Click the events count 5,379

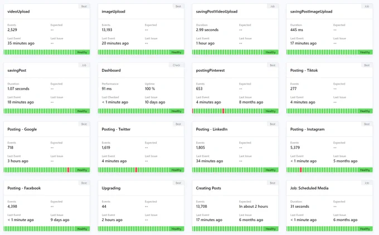pyautogui.click(x=295, y=148)
